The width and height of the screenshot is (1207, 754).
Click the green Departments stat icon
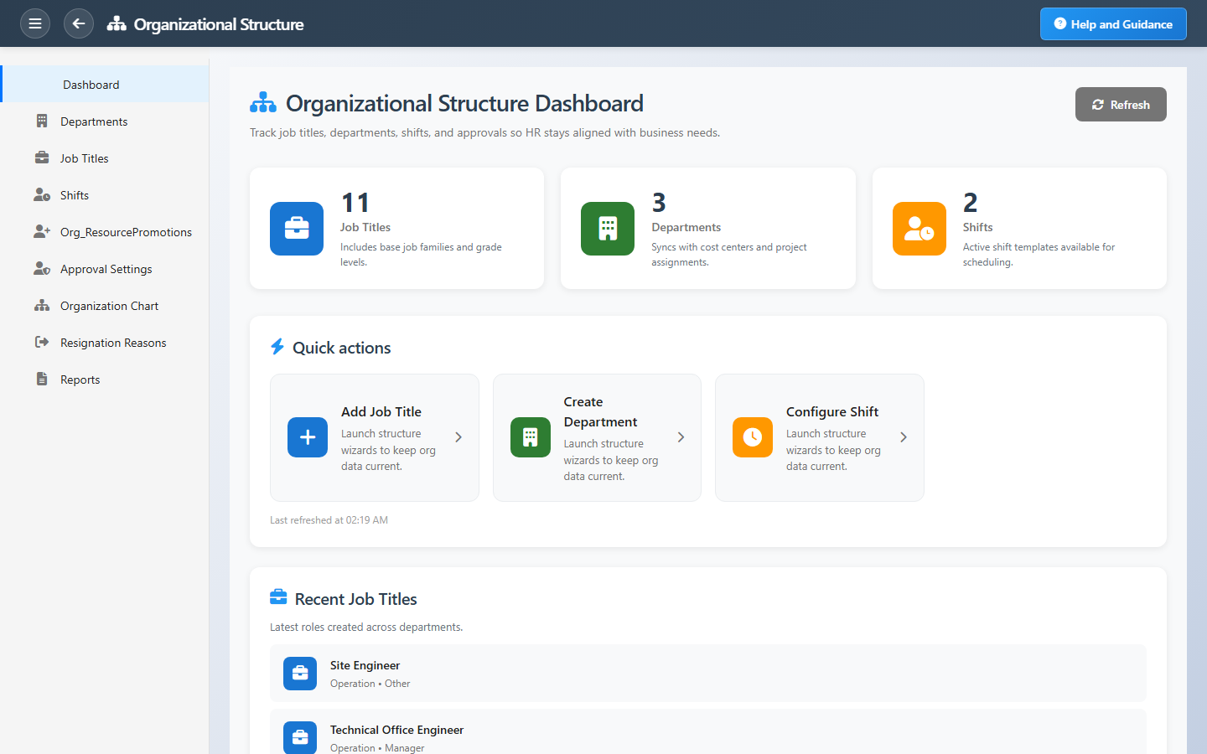click(x=608, y=229)
